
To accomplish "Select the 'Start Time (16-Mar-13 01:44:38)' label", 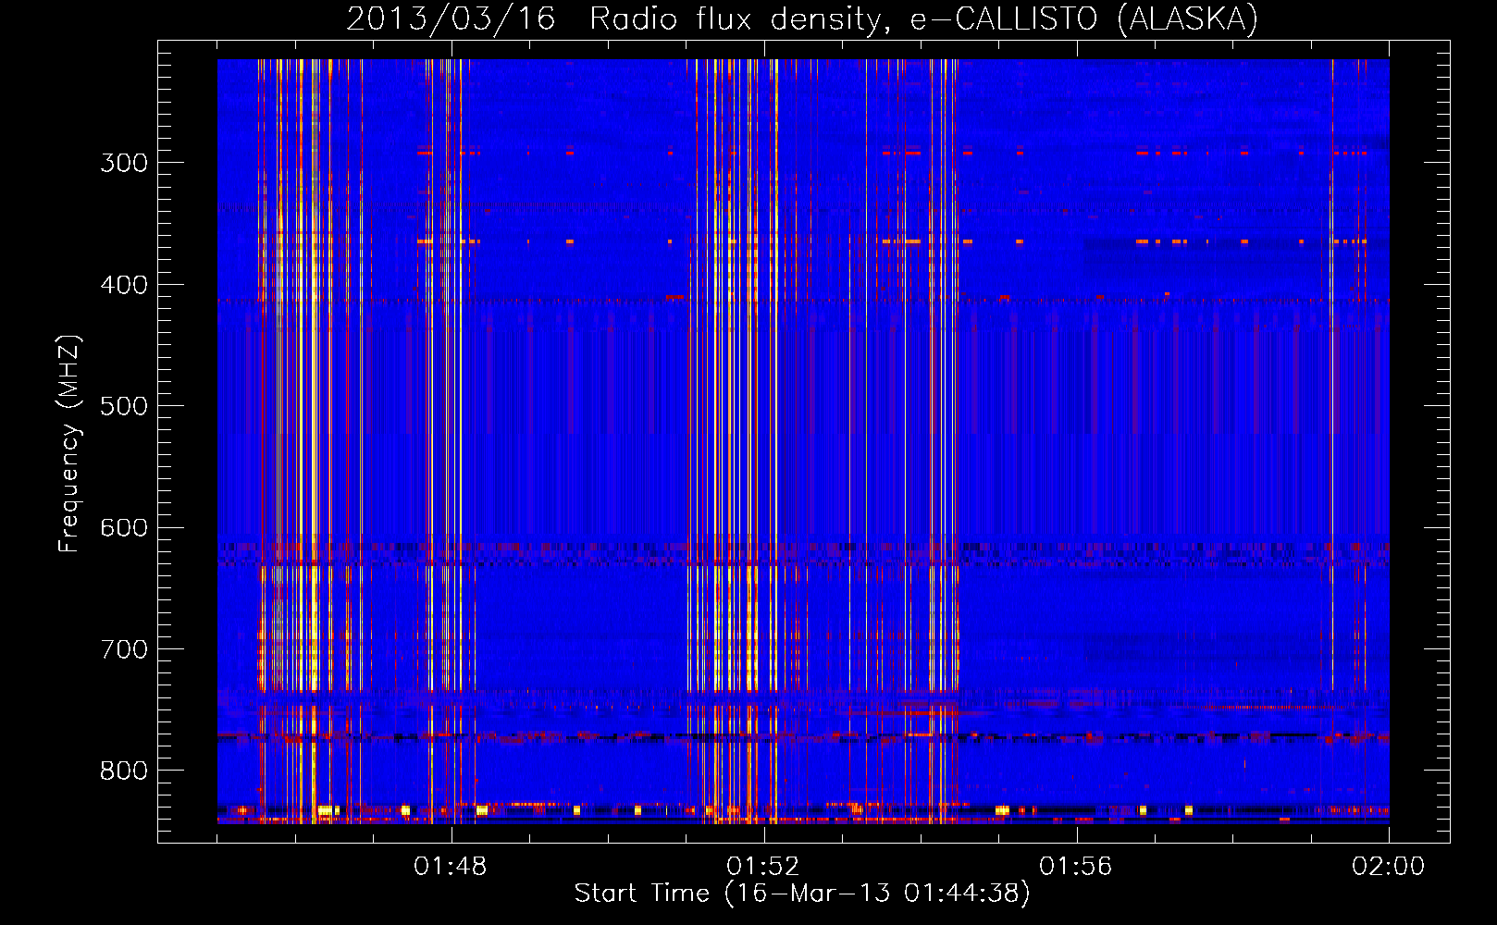I will (802, 894).
